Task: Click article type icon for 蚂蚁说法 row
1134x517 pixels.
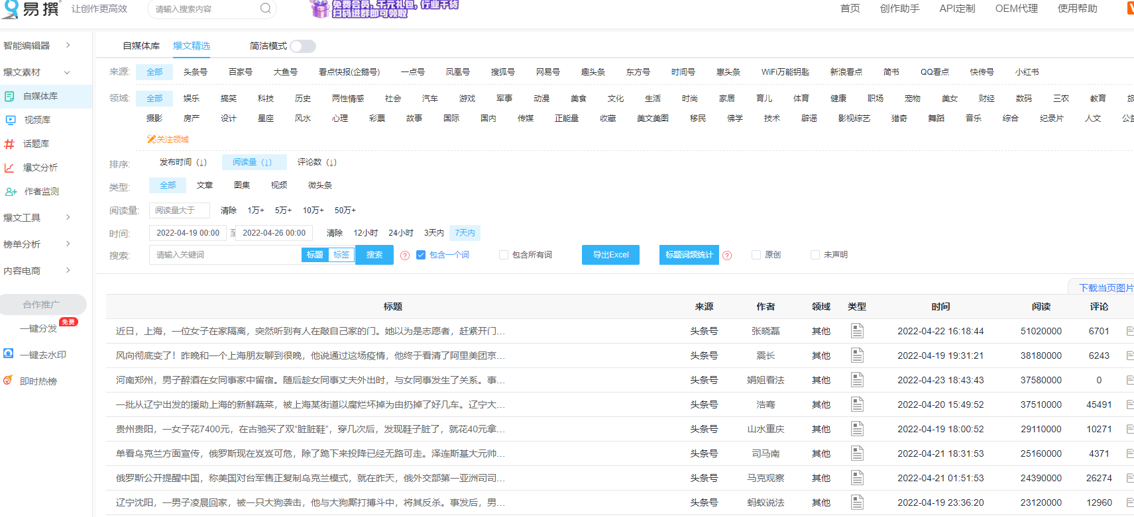Action: tap(857, 502)
